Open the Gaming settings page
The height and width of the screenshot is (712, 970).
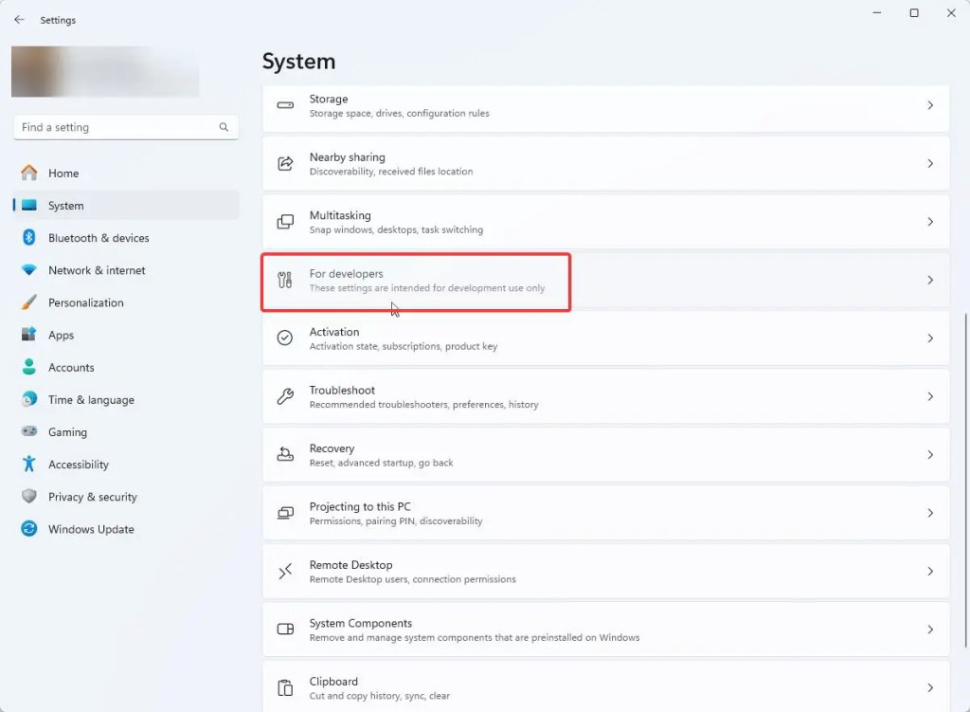coord(66,431)
